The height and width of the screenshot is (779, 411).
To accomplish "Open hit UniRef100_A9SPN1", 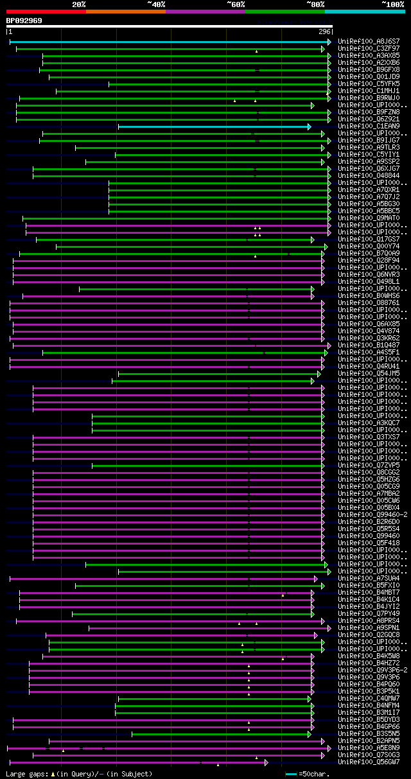I will pyautogui.click(x=369, y=627).
